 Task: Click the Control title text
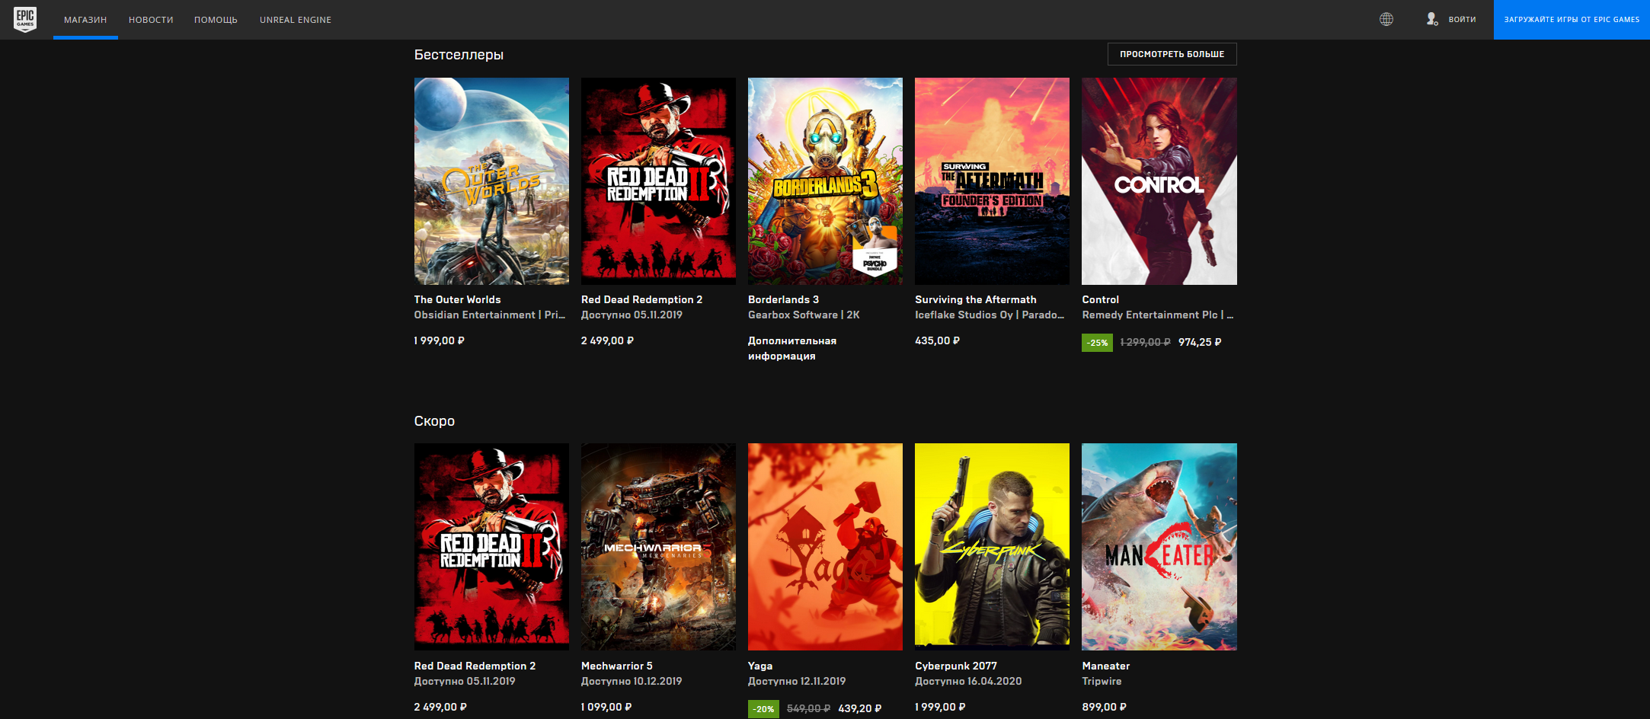click(x=1101, y=299)
